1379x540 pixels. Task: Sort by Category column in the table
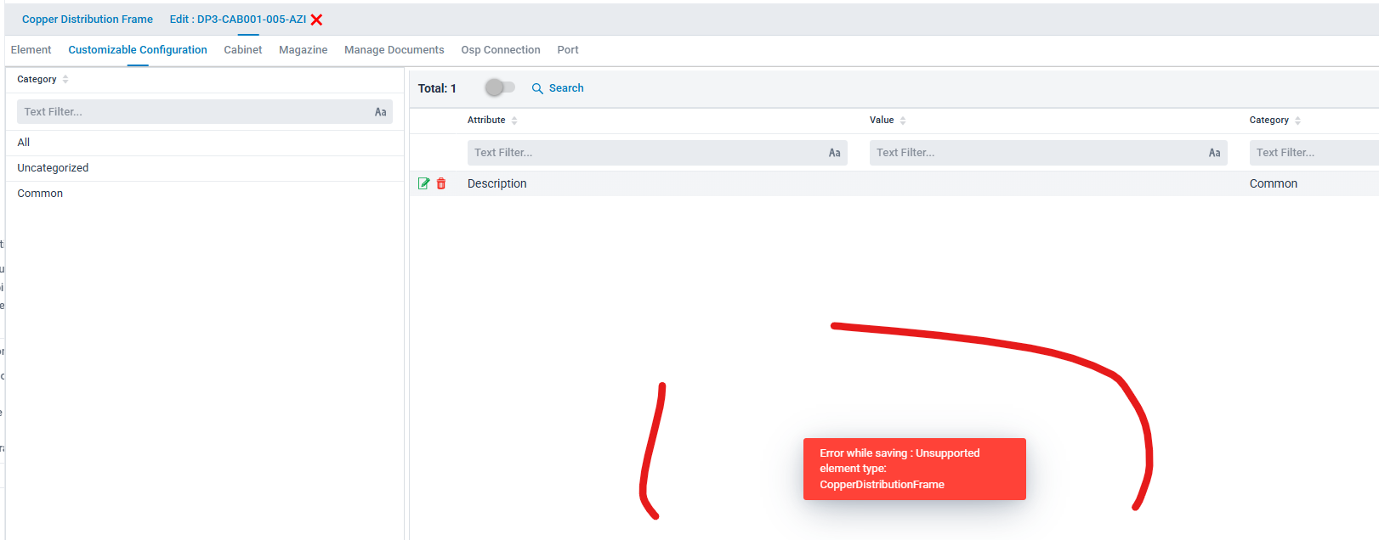click(x=1268, y=121)
